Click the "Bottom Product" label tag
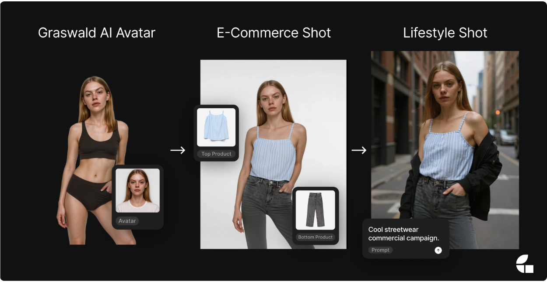The width and height of the screenshot is (547, 282). coord(315,237)
